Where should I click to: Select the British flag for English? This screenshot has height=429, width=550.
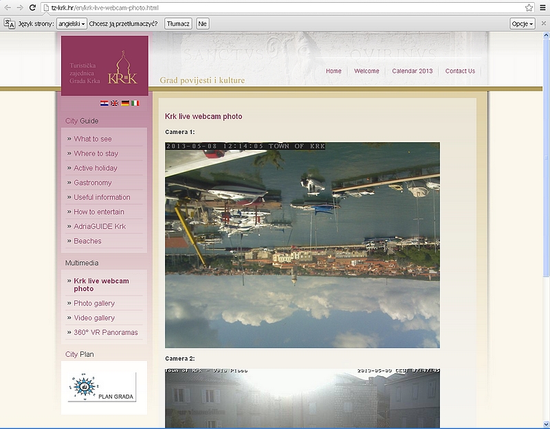(x=115, y=103)
